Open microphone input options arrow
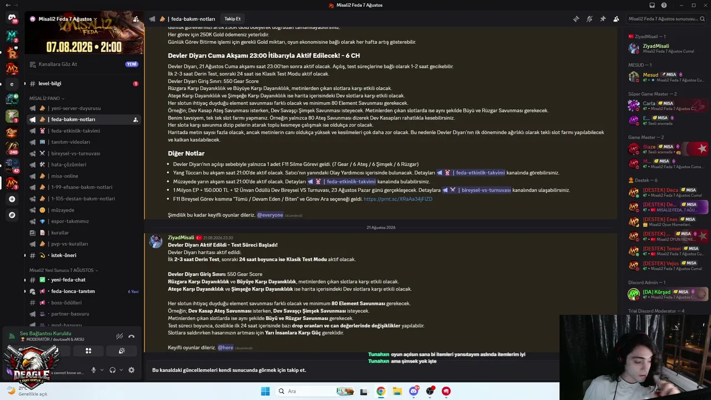711x400 pixels. (101, 370)
